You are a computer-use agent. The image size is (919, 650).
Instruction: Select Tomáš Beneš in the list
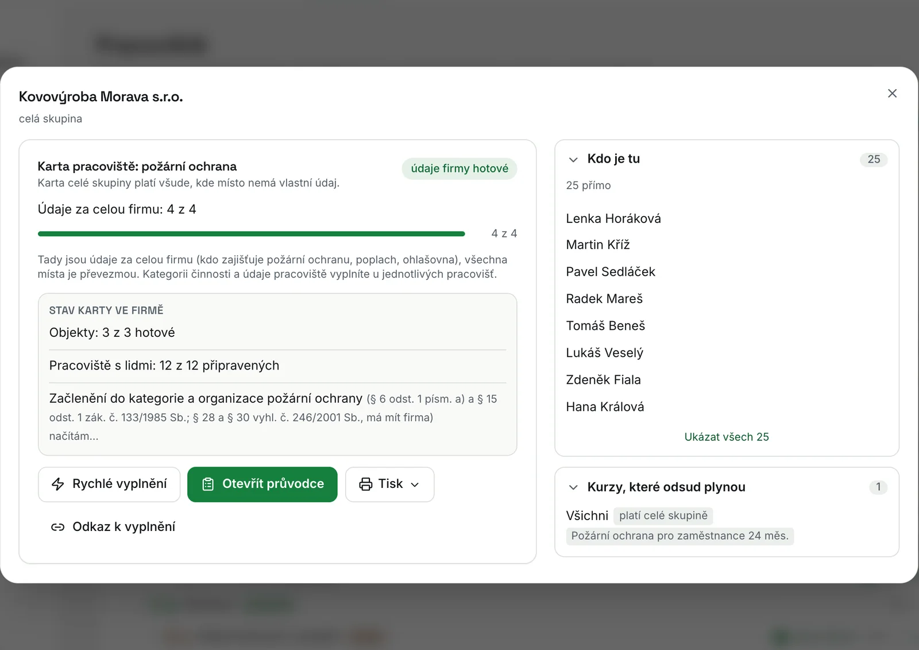(x=605, y=326)
